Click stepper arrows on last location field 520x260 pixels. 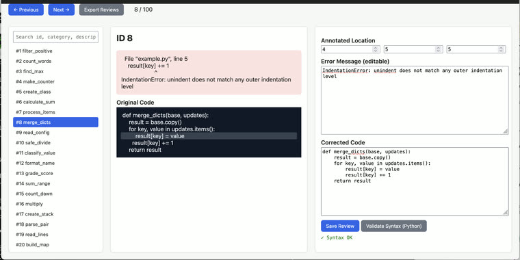click(501, 49)
